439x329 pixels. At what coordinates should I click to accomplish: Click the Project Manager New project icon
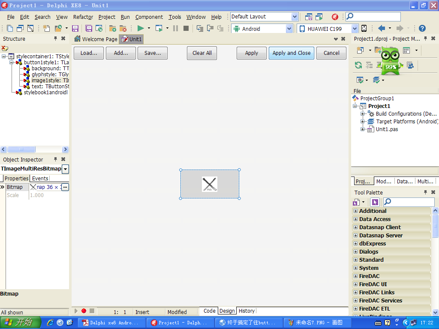coord(360,51)
